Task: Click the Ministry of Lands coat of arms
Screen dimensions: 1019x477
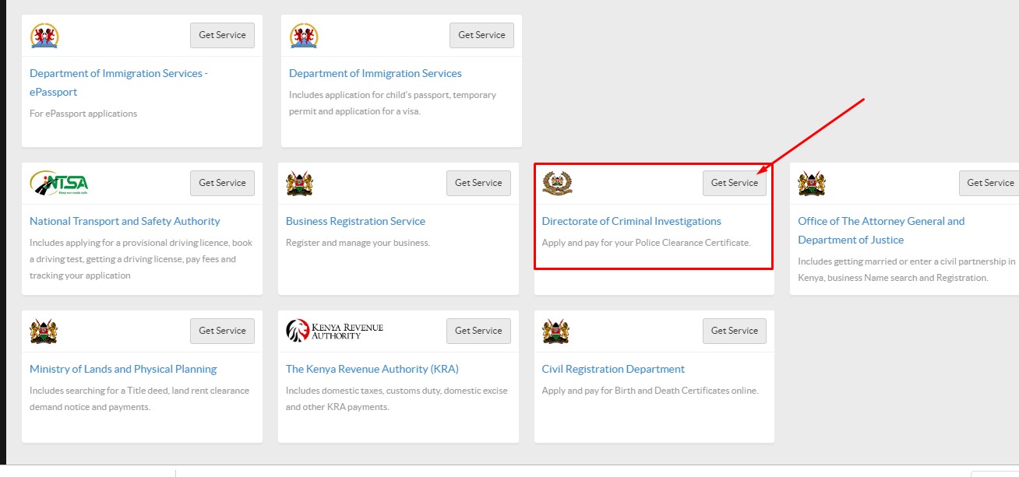Action: click(x=44, y=331)
